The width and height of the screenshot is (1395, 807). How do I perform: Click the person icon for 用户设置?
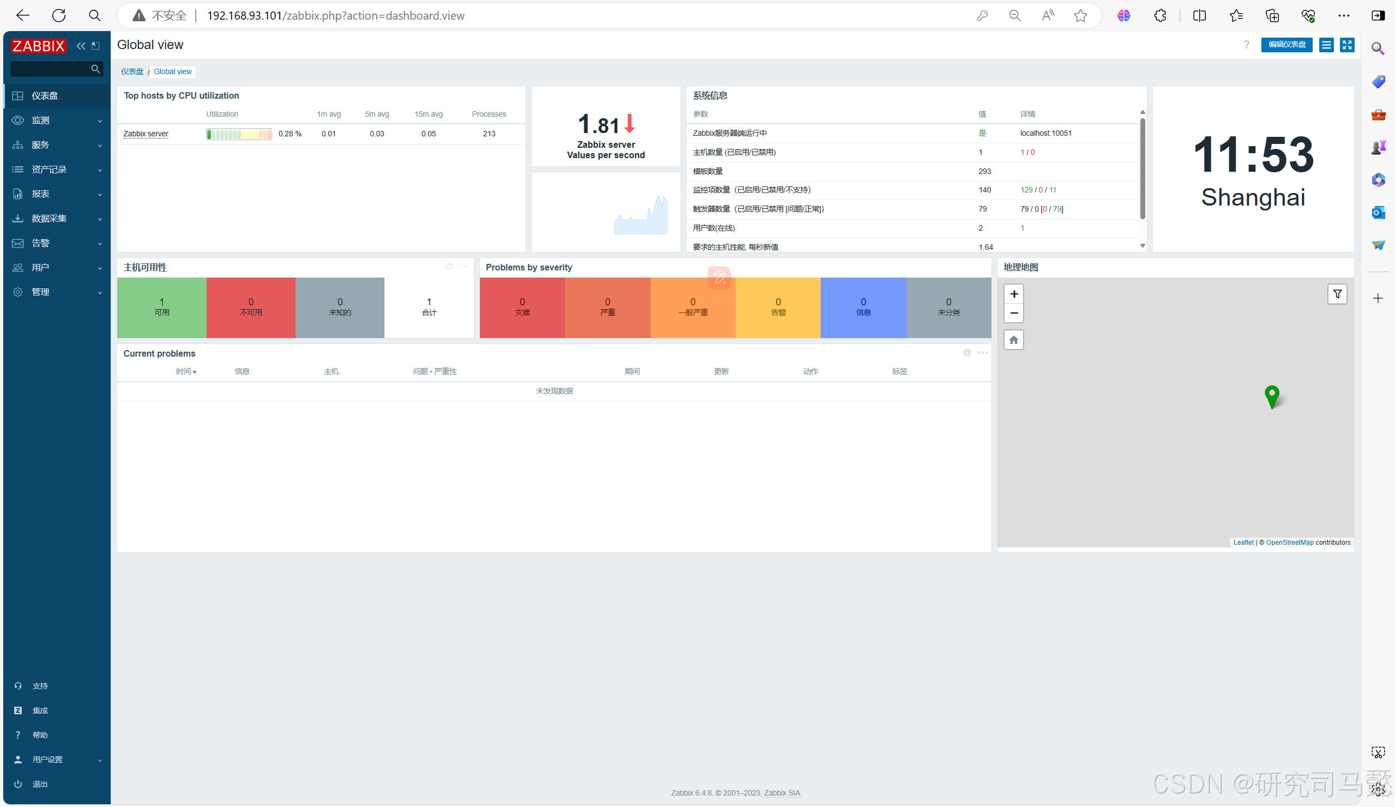[17, 760]
